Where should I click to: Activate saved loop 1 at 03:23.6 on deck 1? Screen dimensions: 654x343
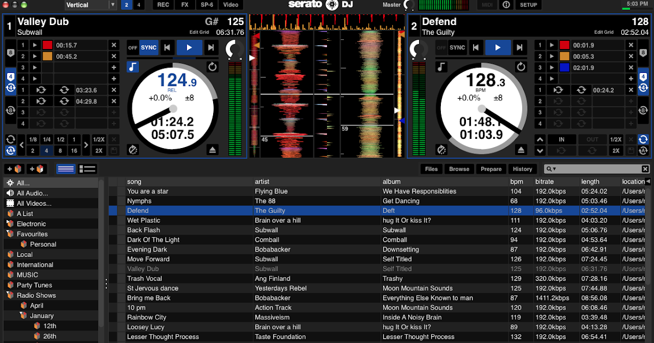tap(41, 90)
